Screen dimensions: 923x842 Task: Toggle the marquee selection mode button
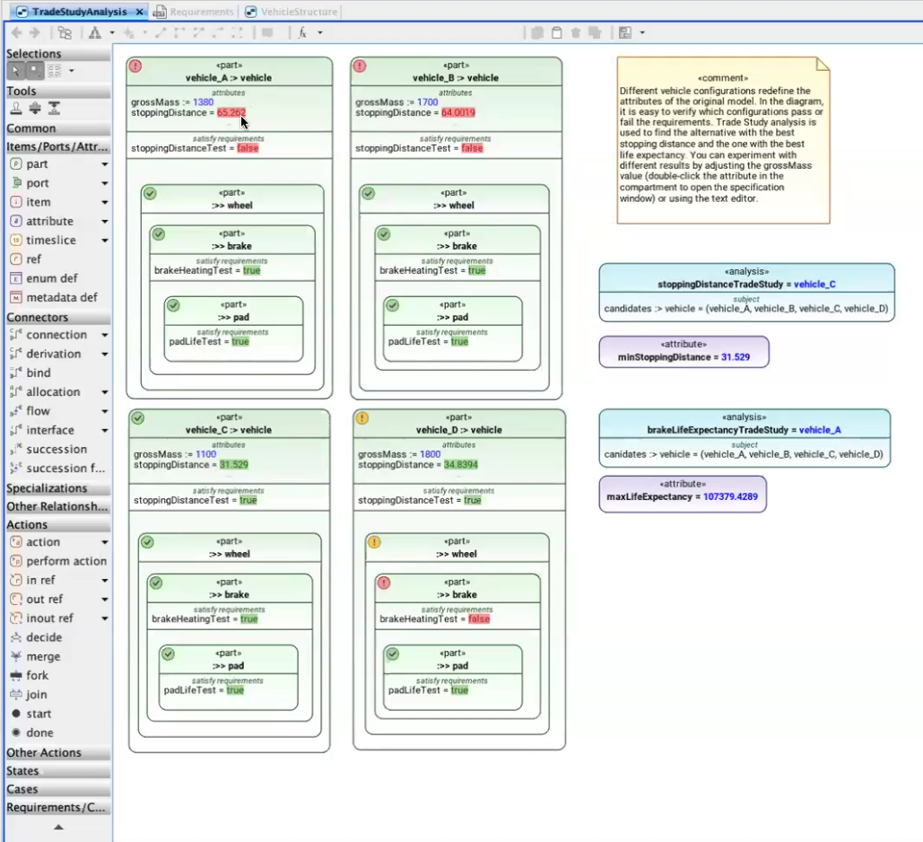34,70
